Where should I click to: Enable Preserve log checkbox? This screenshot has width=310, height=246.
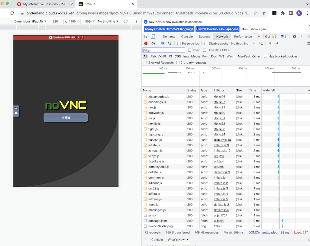tap(179, 43)
